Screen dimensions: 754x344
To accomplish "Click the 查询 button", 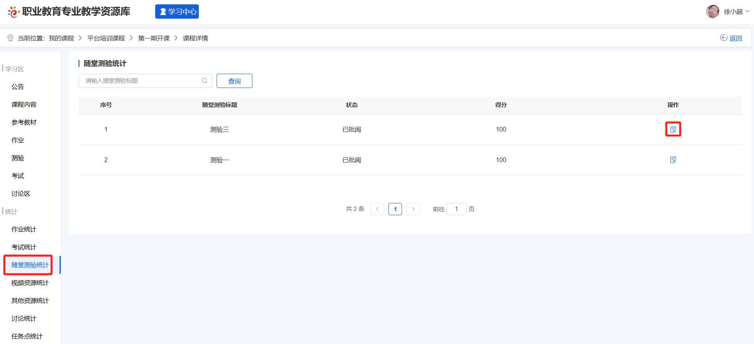I will pyautogui.click(x=234, y=81).
